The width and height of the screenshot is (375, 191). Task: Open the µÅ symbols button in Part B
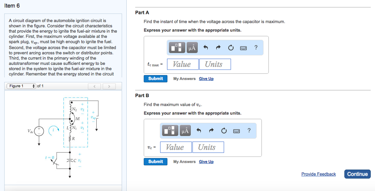pos(185,131)
